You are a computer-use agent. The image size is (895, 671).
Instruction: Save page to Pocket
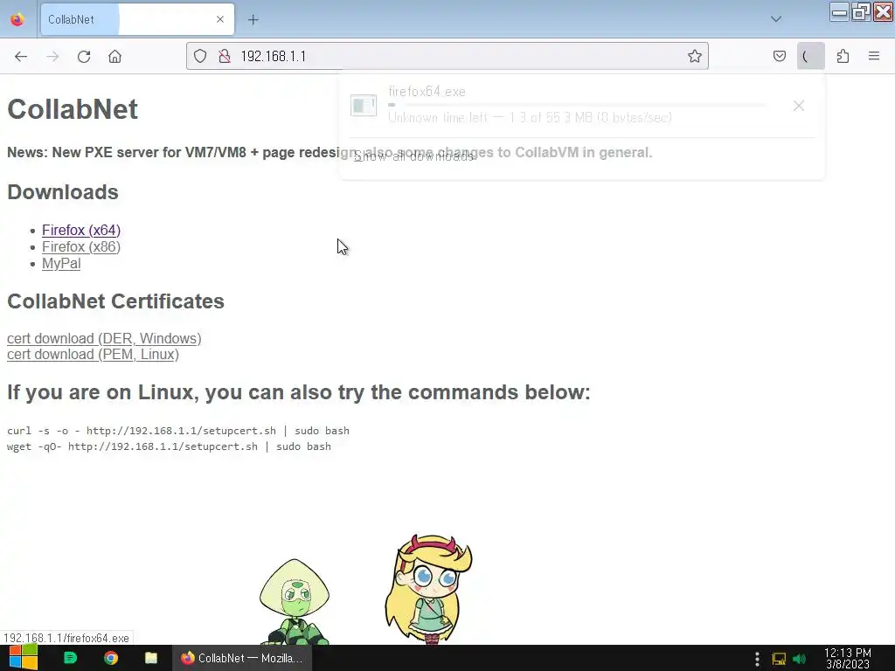(x=779, y=56)
